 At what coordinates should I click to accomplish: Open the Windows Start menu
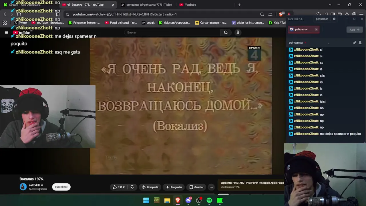(x=146, y=200)
